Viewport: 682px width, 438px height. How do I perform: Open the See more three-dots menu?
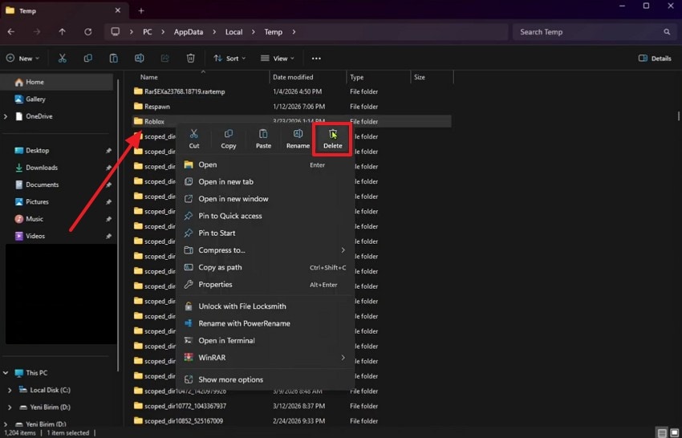[x=316, y=59]
